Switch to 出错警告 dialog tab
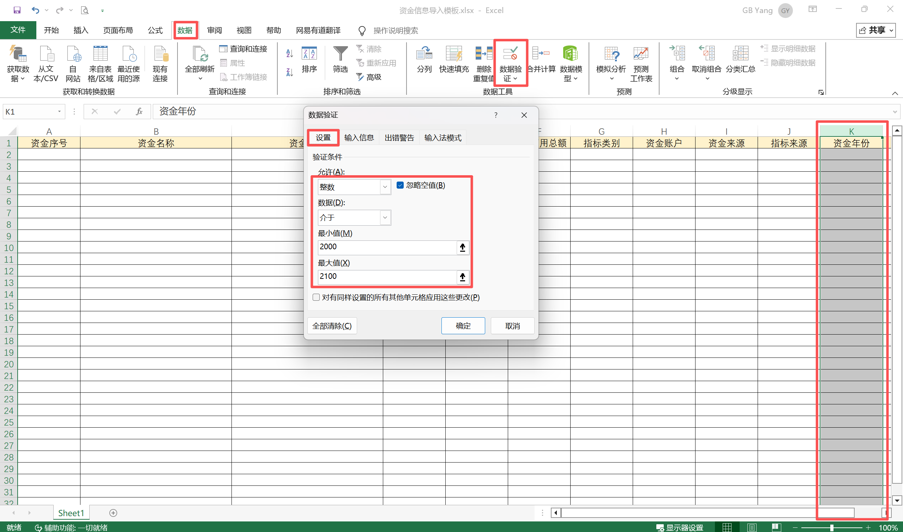Viewport: 903px width, 532px height. pyautogui.click(x=399, y=137)
